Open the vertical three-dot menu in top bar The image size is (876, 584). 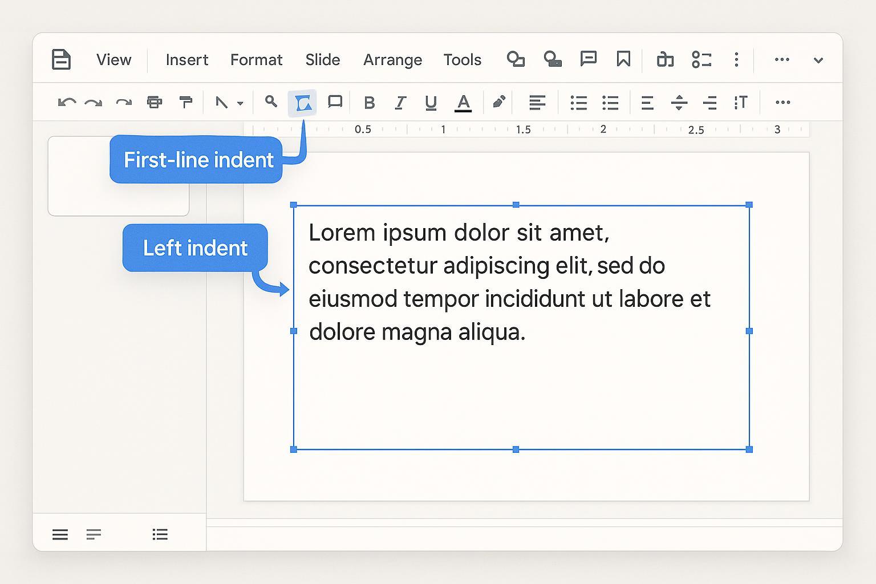coord(736,60)
